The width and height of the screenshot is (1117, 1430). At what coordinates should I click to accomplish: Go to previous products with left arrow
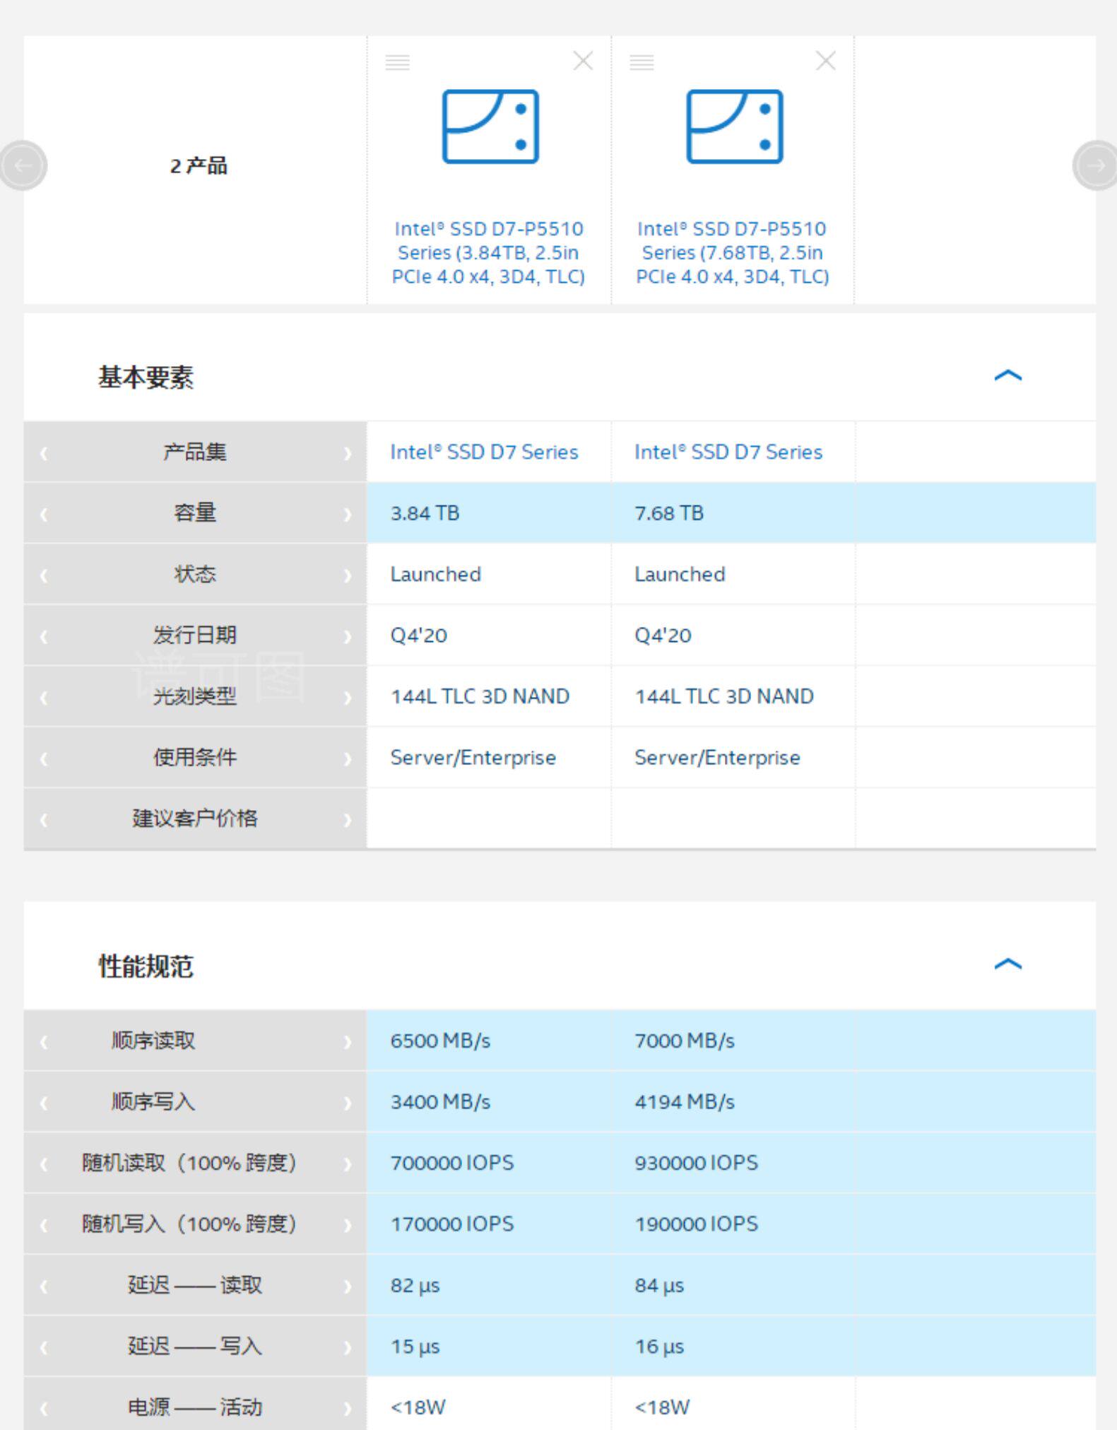click(23, 165)
